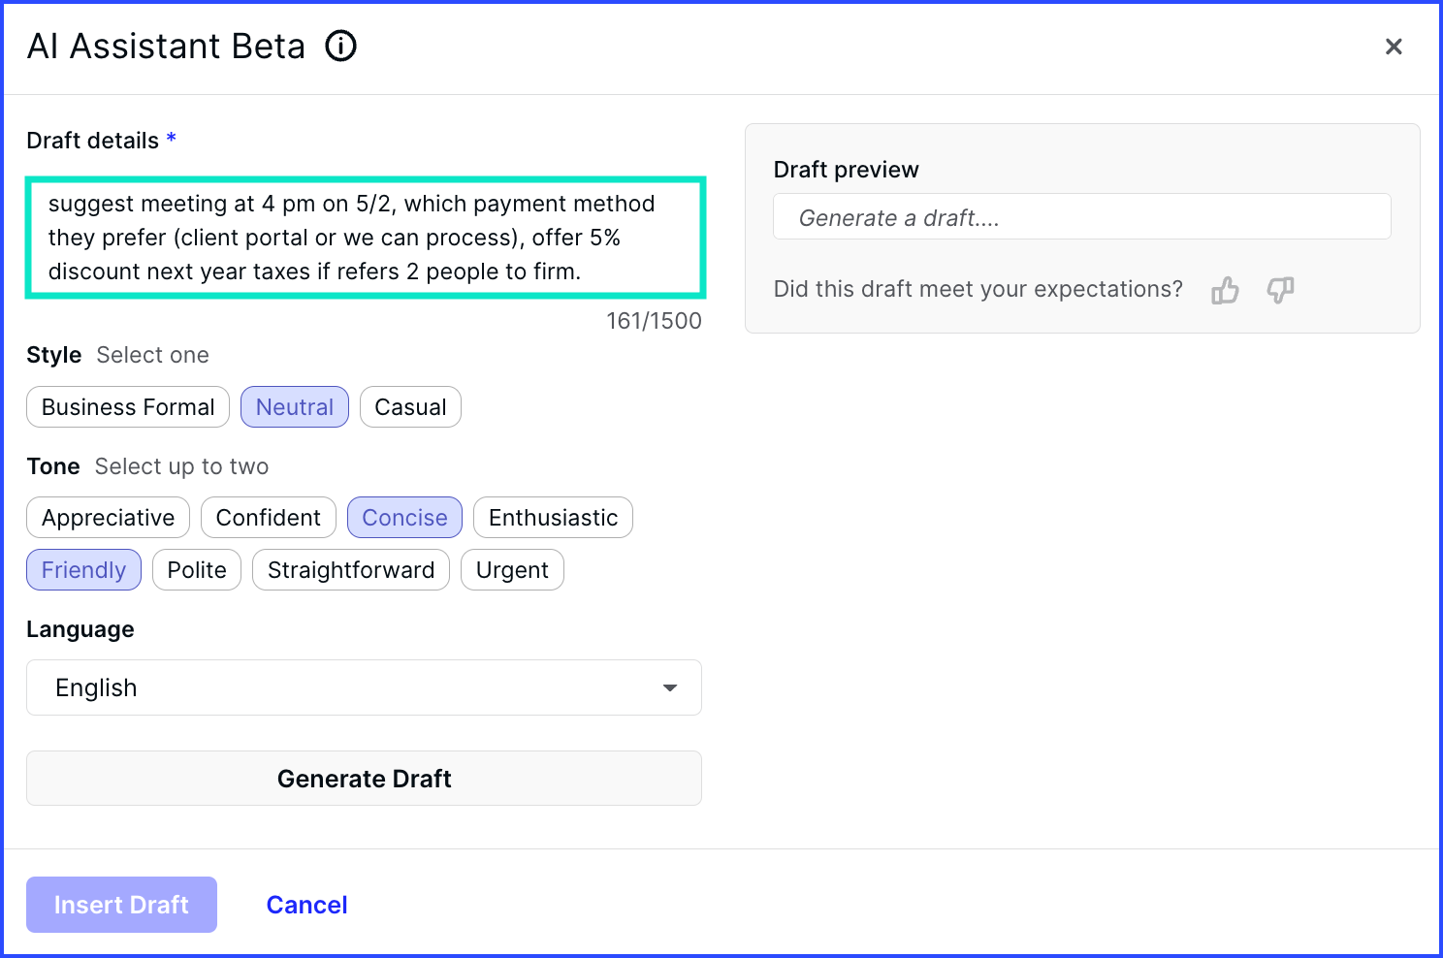
Task: Toggle the Confident tone
Action: [269, 518]
